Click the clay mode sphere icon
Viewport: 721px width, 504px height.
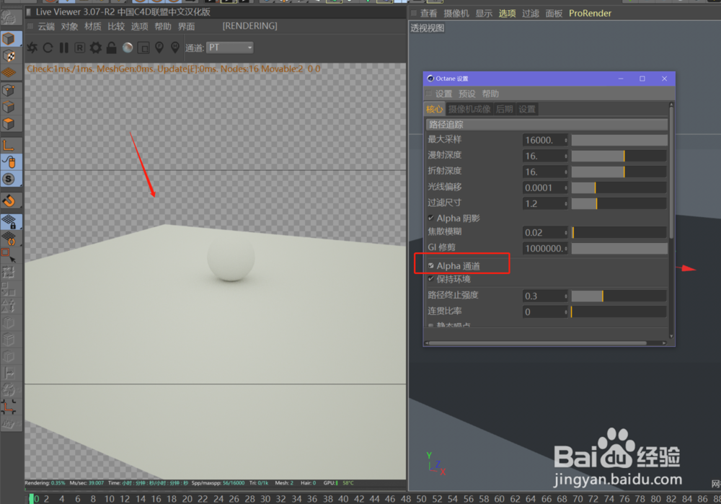pos(128,48)
